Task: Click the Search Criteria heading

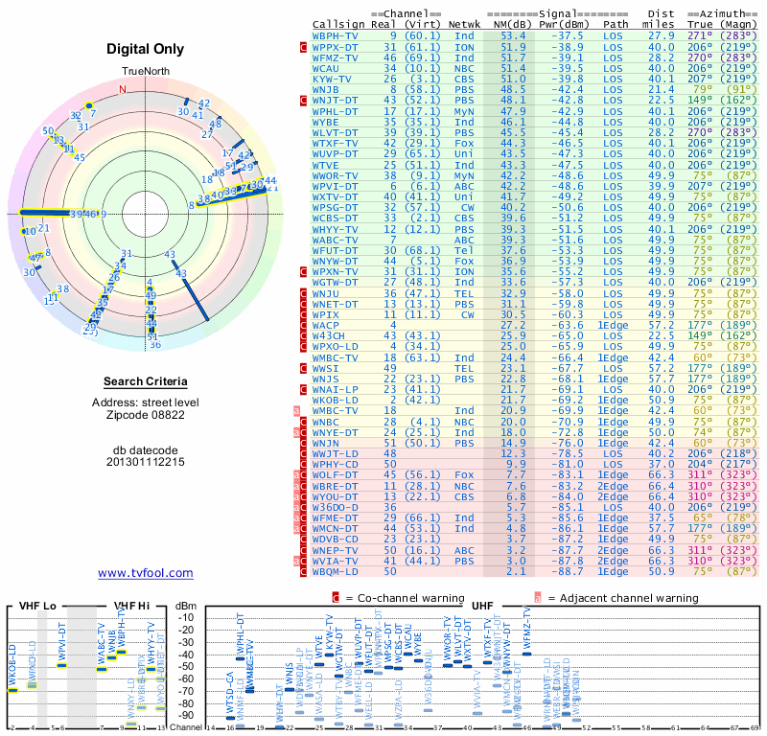Action: (146, 381)
